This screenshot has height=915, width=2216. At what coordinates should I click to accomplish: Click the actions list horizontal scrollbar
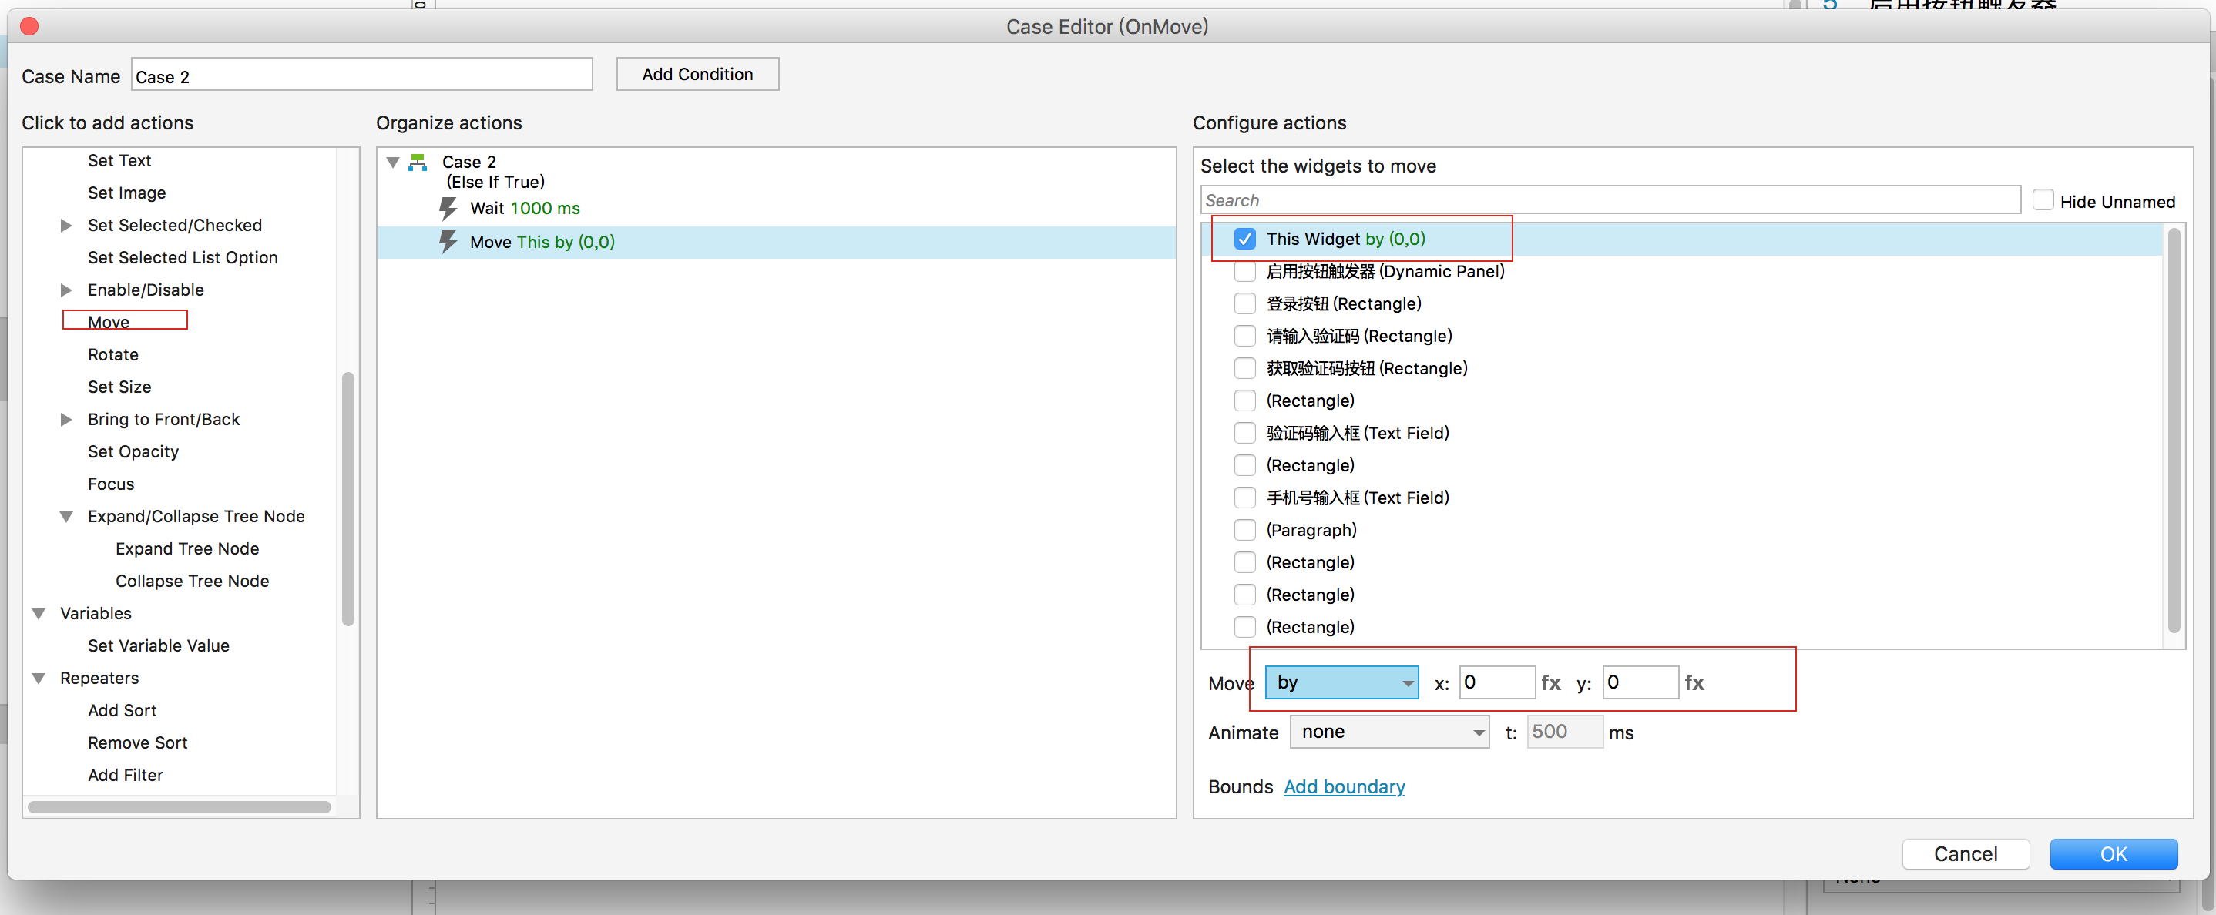click(180, 807)
